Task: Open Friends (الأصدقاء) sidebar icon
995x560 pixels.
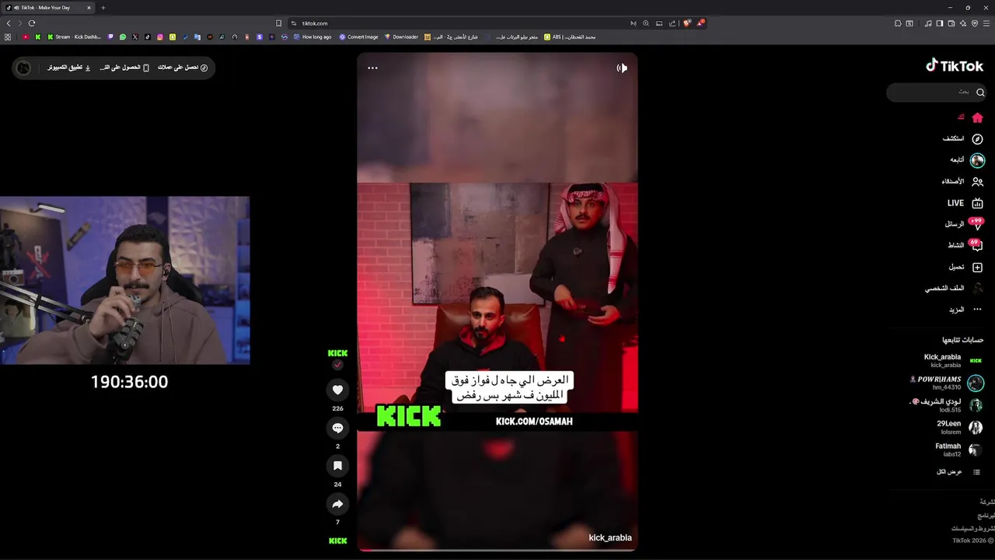Action: (x=977, y=182)
